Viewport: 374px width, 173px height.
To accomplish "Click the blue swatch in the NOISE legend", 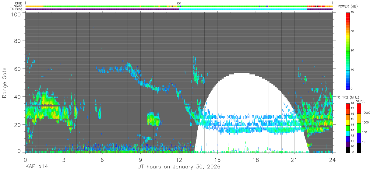I will click(x=358, y=138).
